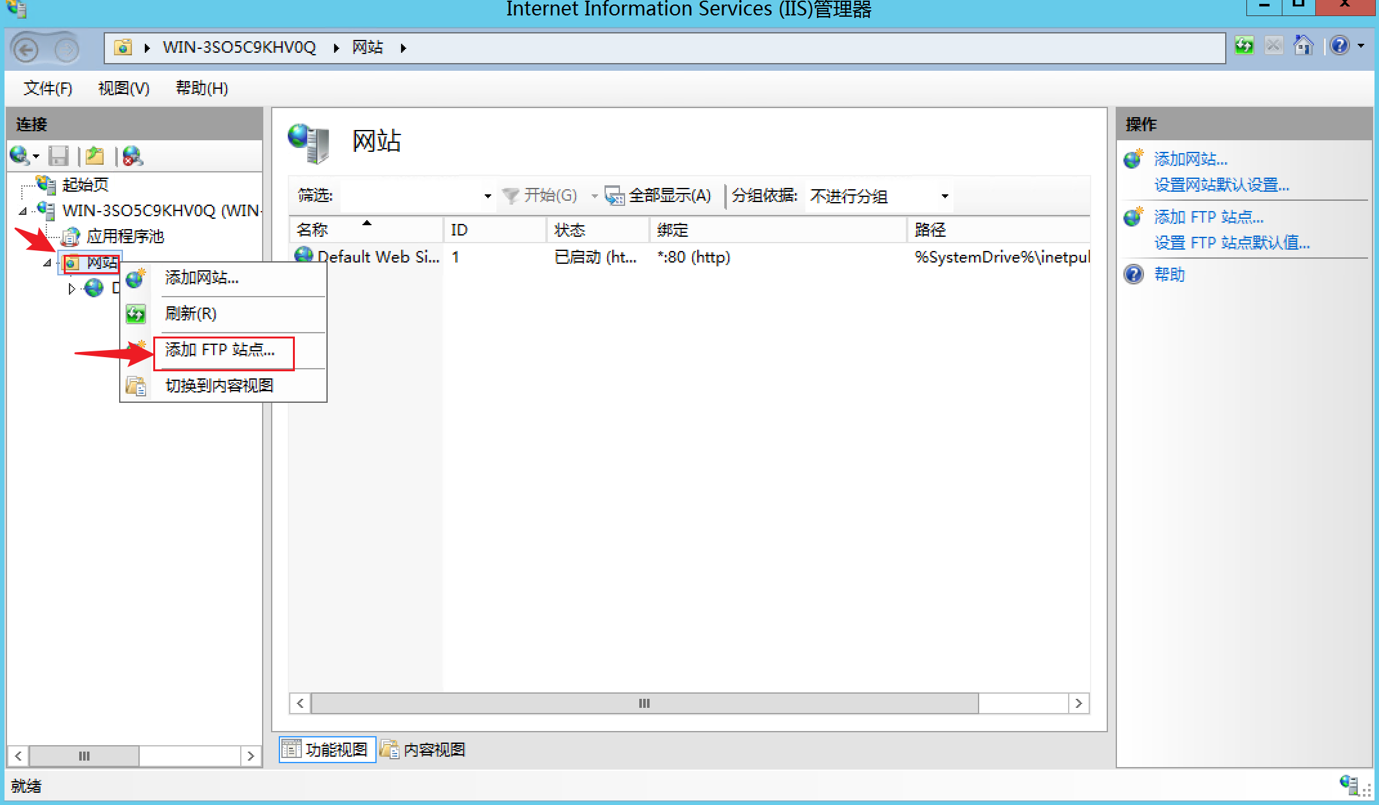The width and height of the screenshot is (1379, 805).
Task: Choose 刷新(R) from context menu
Action: point(191,314)
